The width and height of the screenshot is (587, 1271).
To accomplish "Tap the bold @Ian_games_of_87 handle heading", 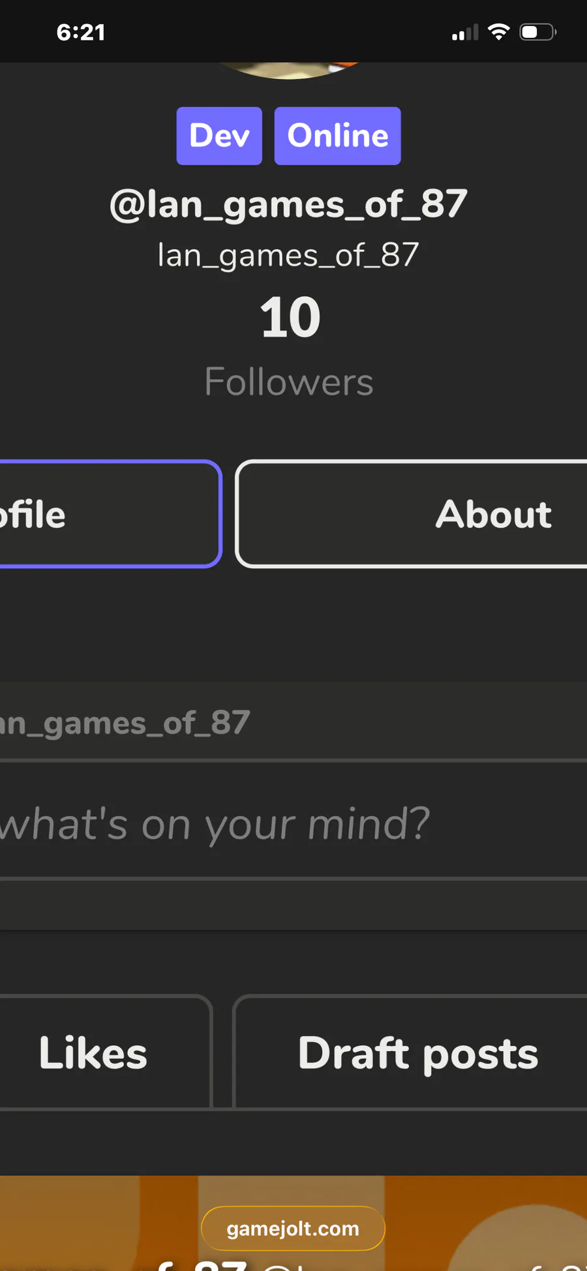I will [x=288, y=204].
